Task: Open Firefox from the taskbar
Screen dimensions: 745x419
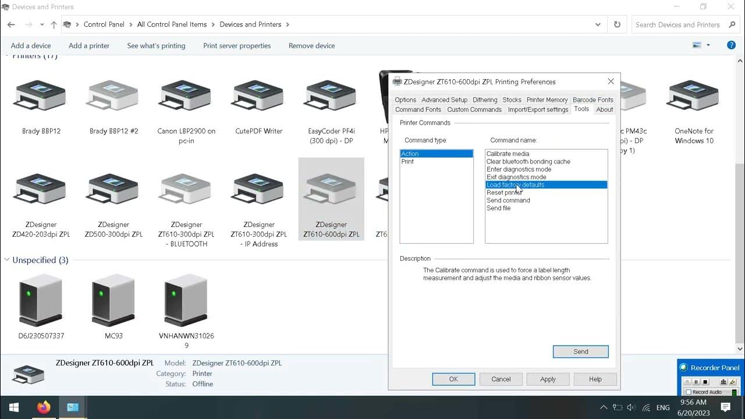Action: click(44, 407)
